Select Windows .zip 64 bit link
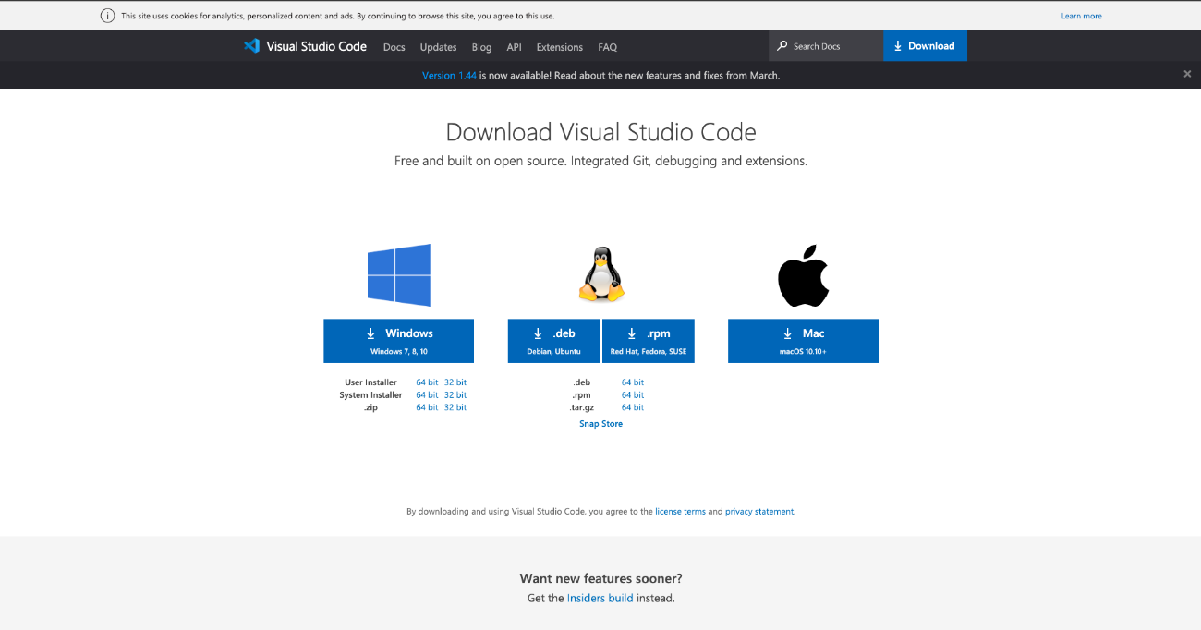1201x630 pixels. (427, 407)
